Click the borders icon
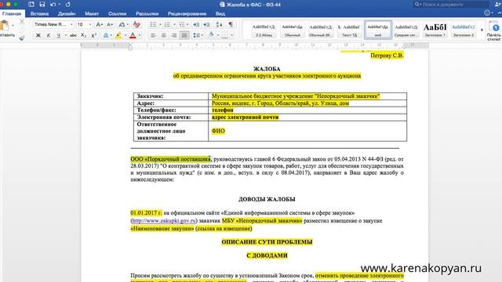This screenshot has width=502, height=282. coord(225,35)
